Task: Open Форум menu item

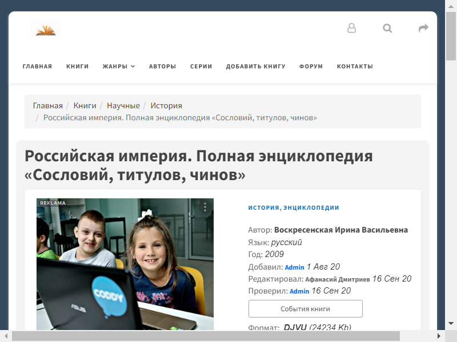Action: click(311, 66)
